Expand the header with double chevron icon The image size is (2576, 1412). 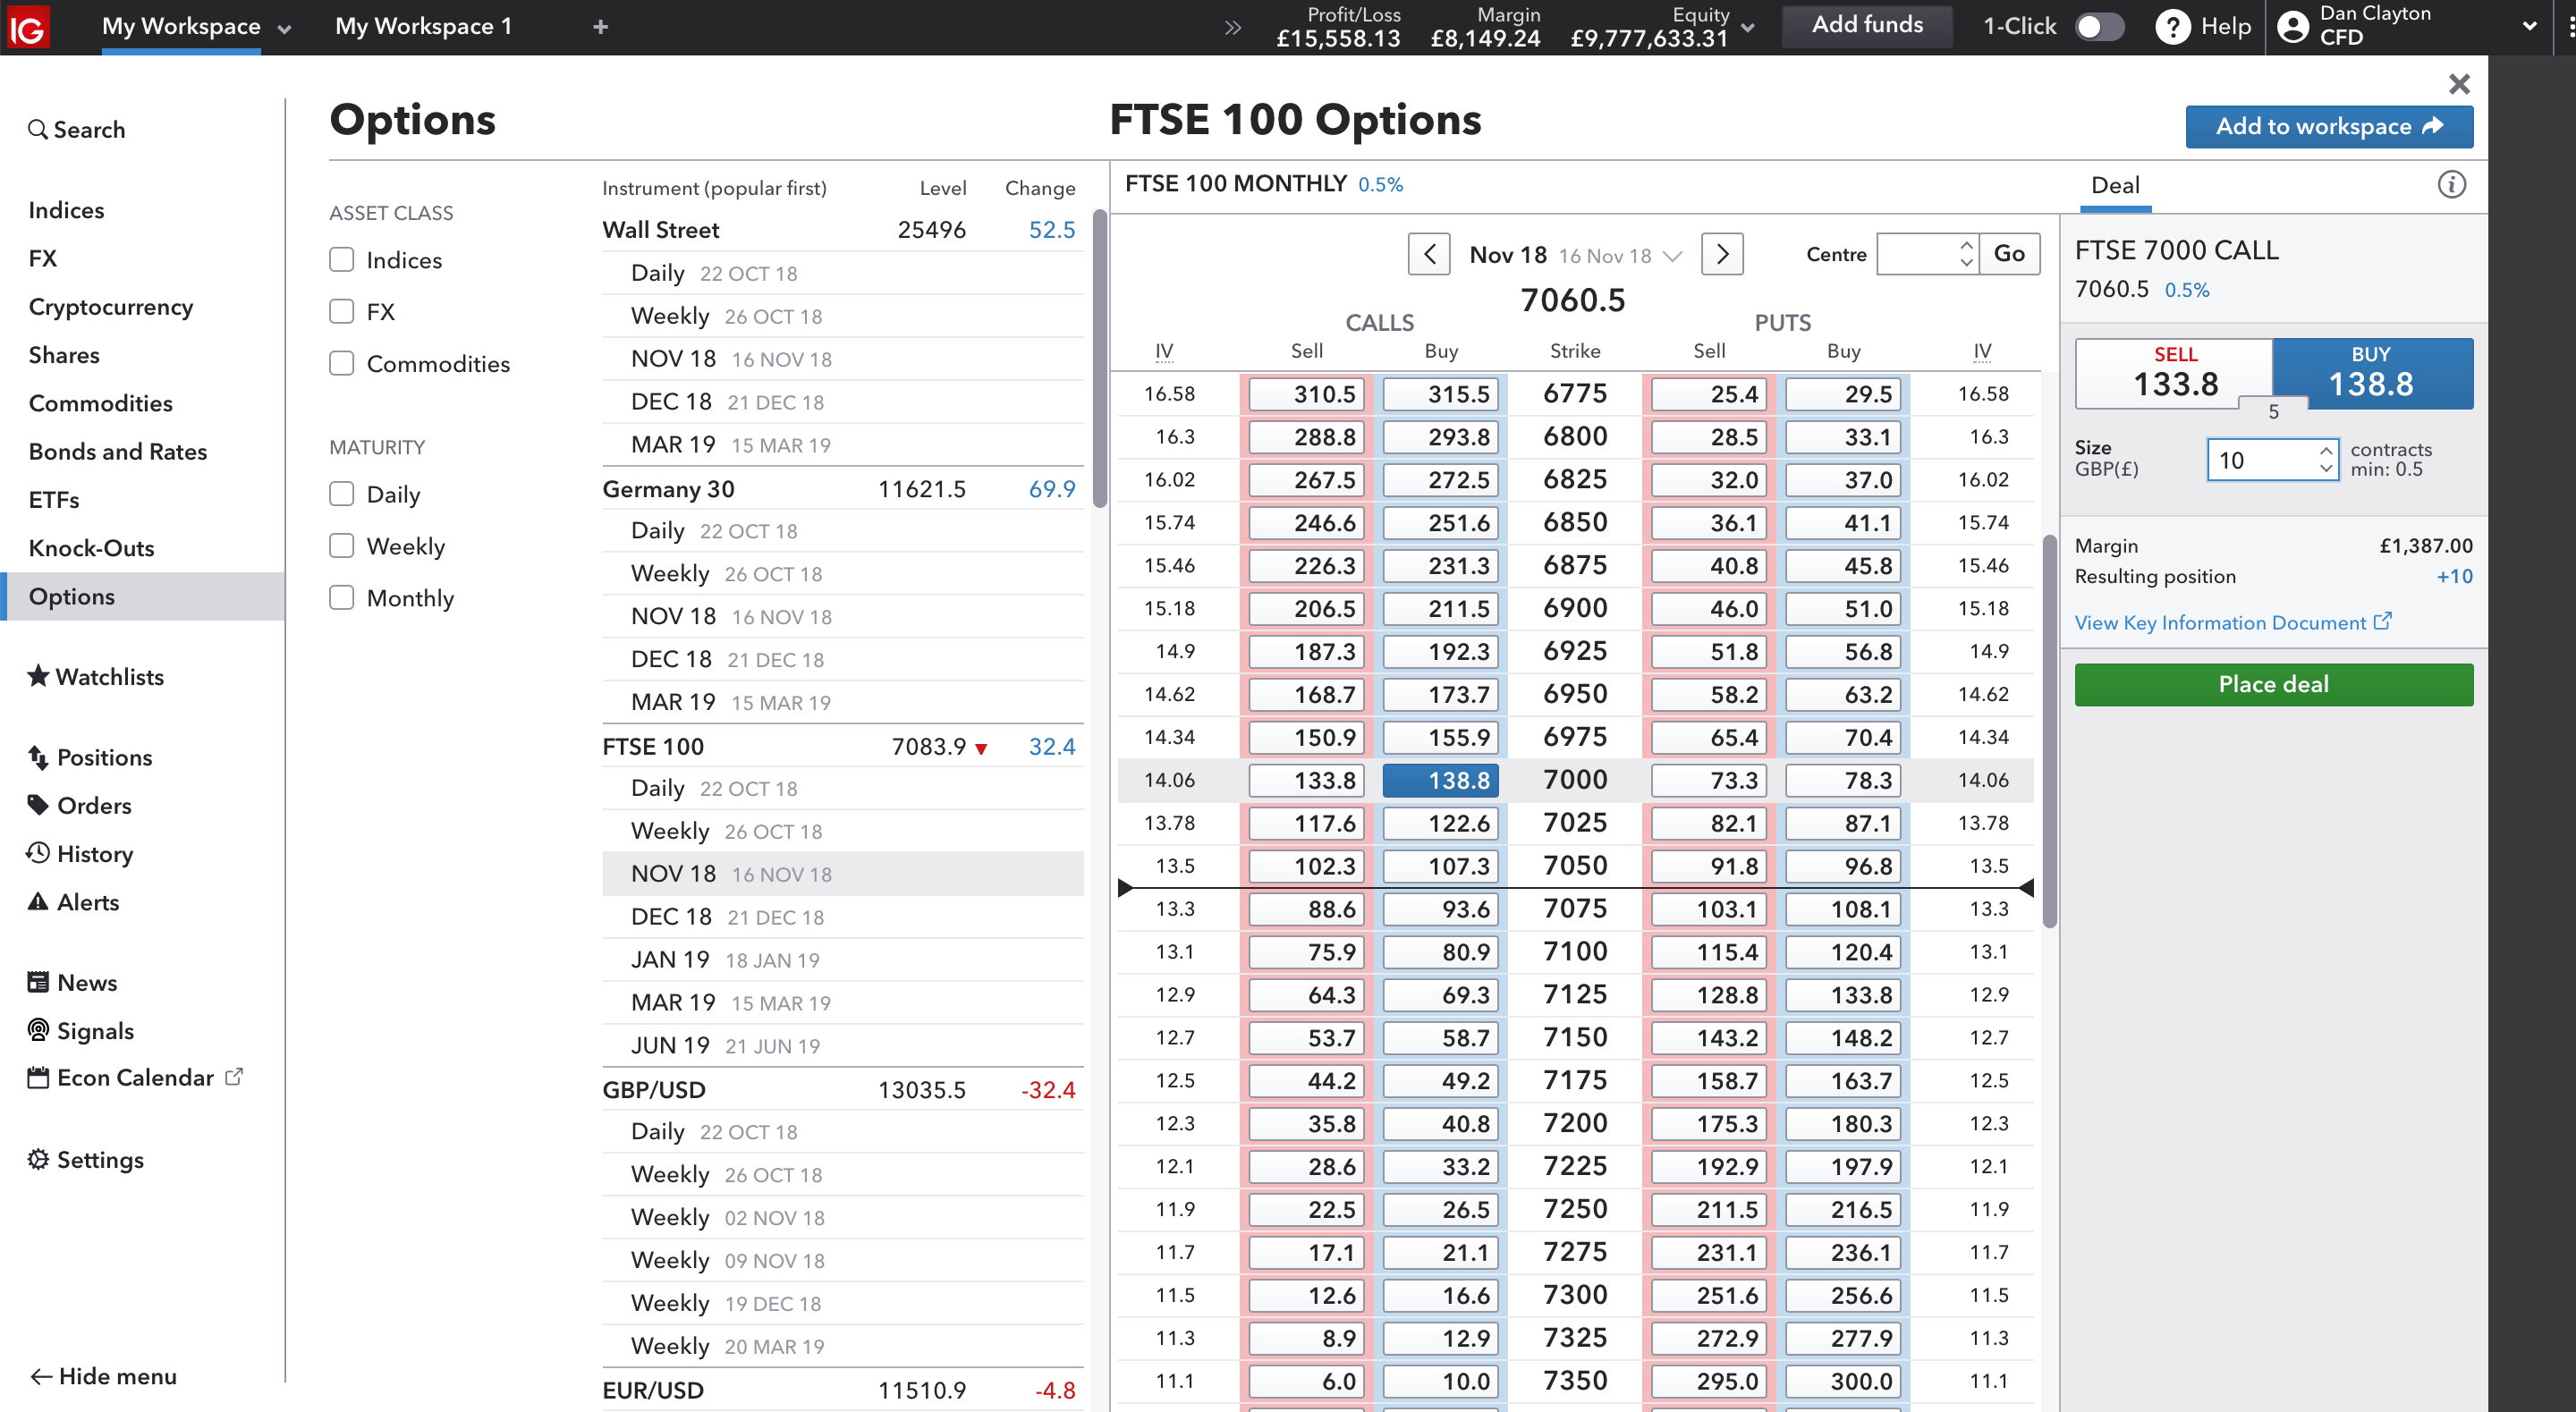click(1232, 27)
